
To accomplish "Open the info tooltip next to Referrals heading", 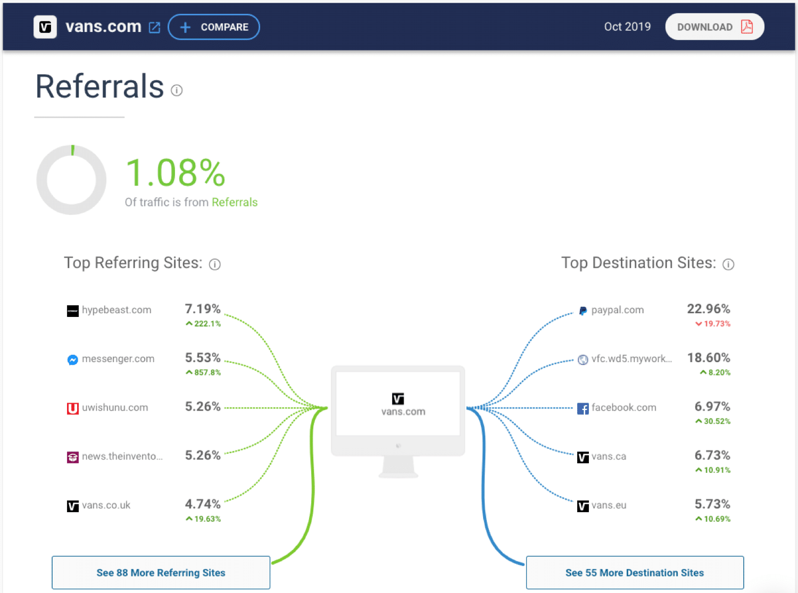I will (x=177, y=90).
